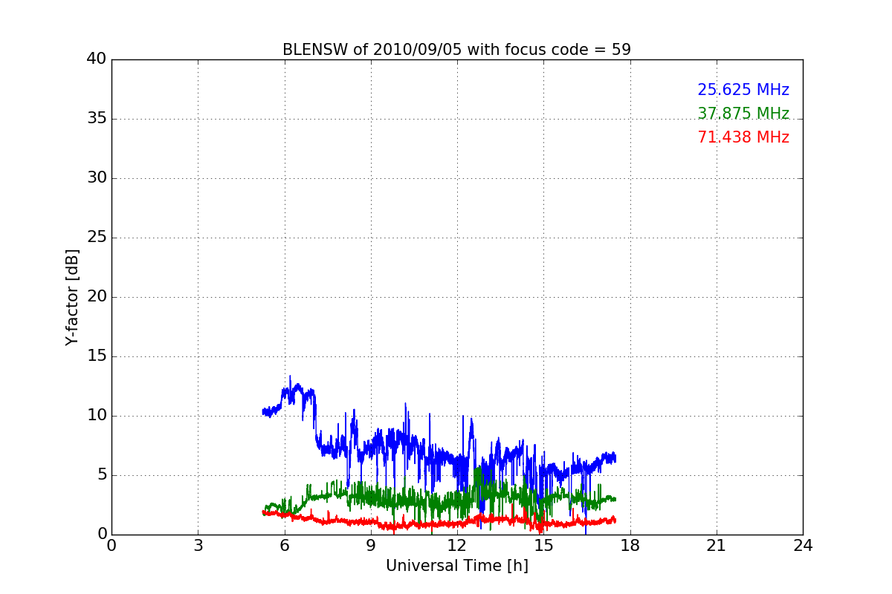Click the x-axis tick label '18'
The height and width of the screenshot is (594, 892).
(630, 546)
